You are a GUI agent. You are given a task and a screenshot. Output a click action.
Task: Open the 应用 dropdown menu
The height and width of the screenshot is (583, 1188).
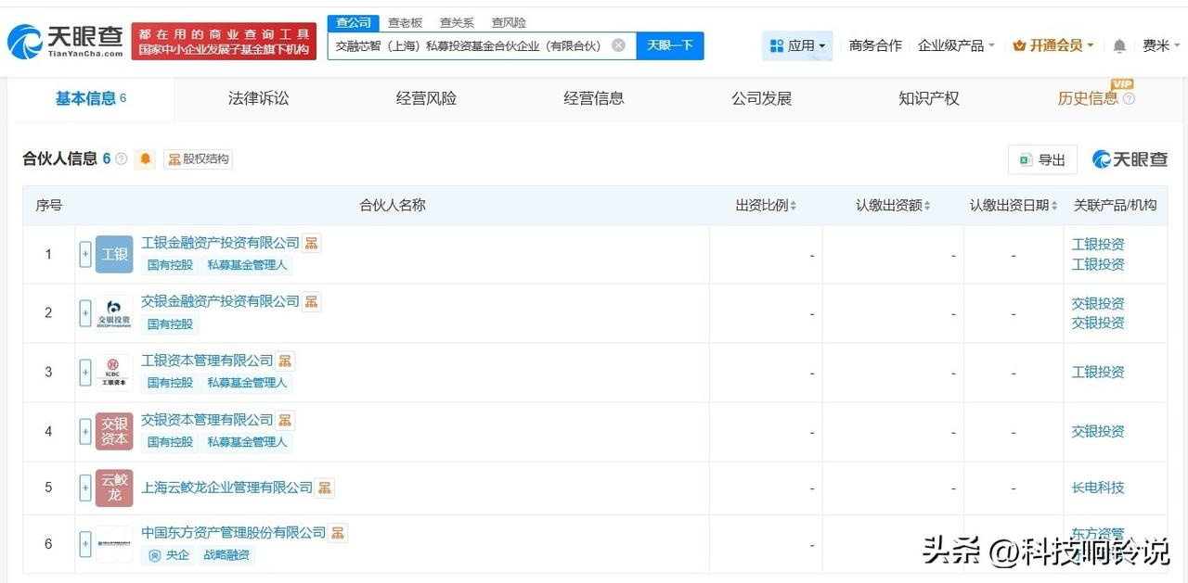(797, 45)
